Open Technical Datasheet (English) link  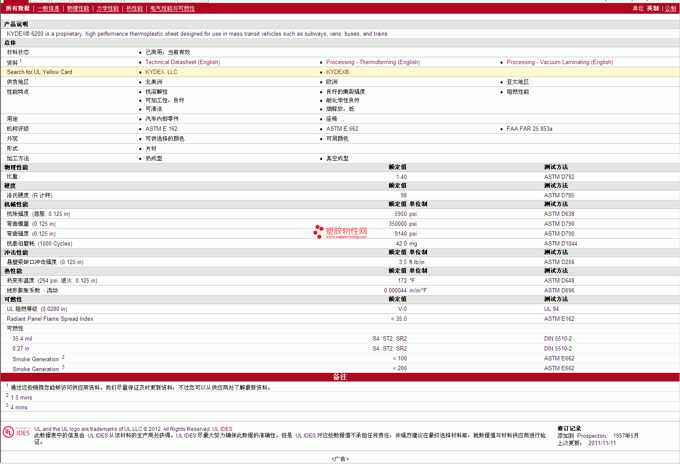(x=183, y=62)
